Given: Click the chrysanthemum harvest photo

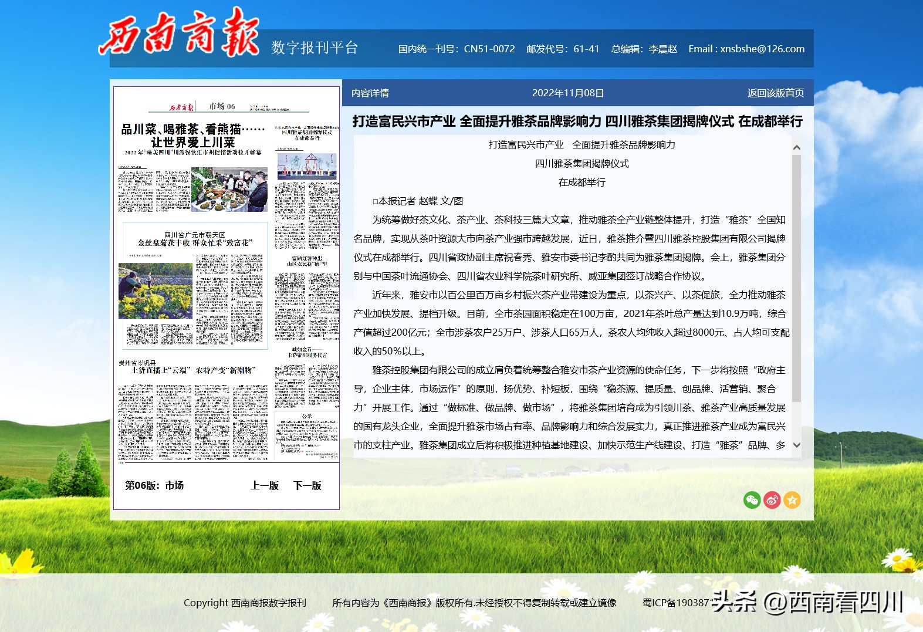Looking at the screenshot, I should (155, 291).
